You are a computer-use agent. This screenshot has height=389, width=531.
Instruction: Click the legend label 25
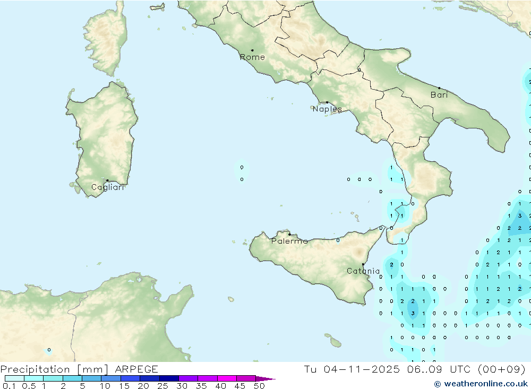[162, 386]
